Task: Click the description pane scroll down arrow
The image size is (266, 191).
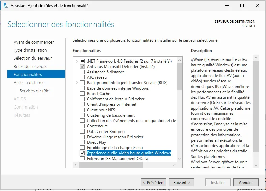Action: (256, 165)
